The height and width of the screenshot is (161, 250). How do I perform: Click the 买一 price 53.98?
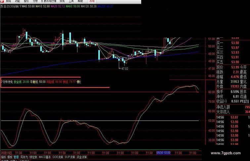point(235,43)
